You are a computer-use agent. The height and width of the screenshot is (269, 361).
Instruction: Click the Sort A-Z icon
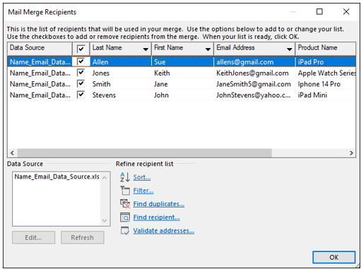pyautogui.click(x=125, y=177)
